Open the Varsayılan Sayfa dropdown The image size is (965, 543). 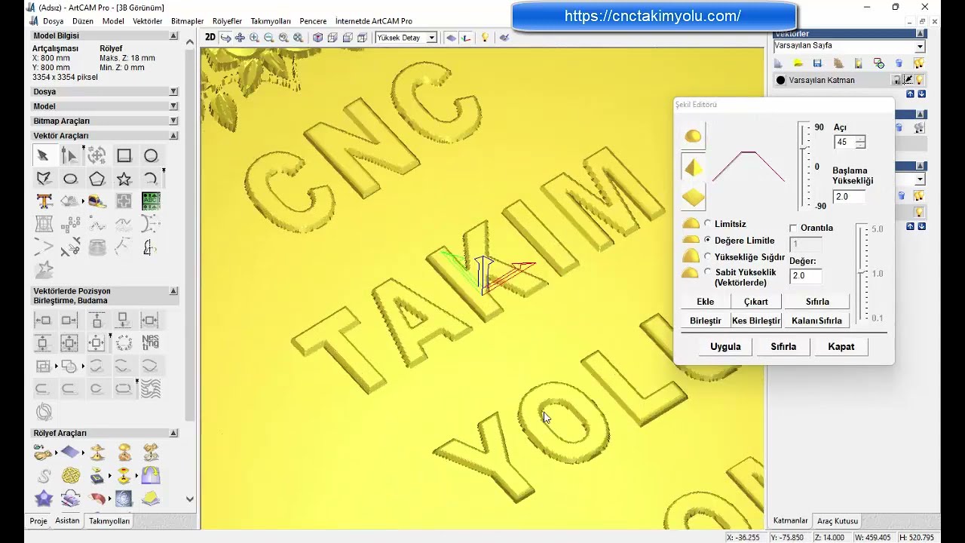(x=920, y=47)
